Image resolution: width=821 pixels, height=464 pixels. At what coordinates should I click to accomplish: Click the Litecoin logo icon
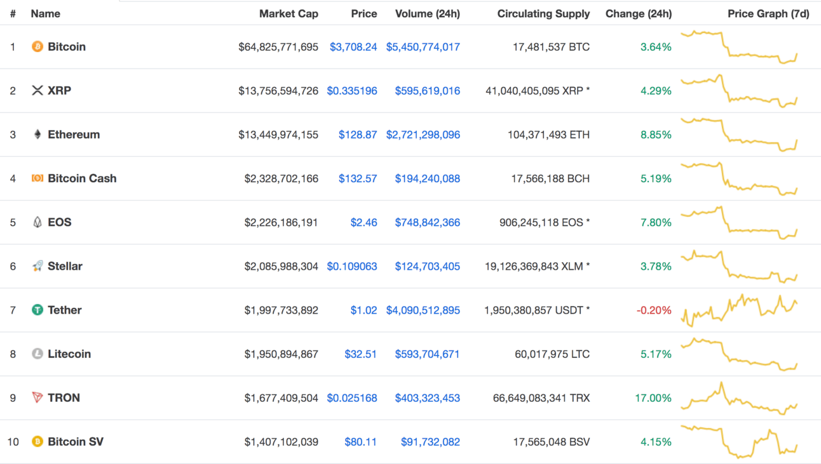tap(37, 354)
